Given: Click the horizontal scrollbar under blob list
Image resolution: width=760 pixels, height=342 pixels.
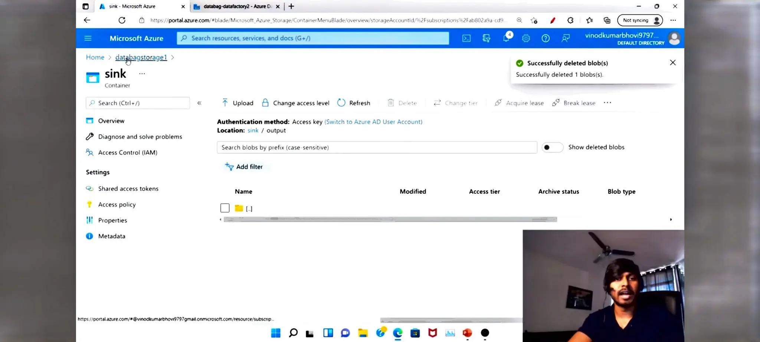Looking at the screenshot, I should [x=390, y=220].
